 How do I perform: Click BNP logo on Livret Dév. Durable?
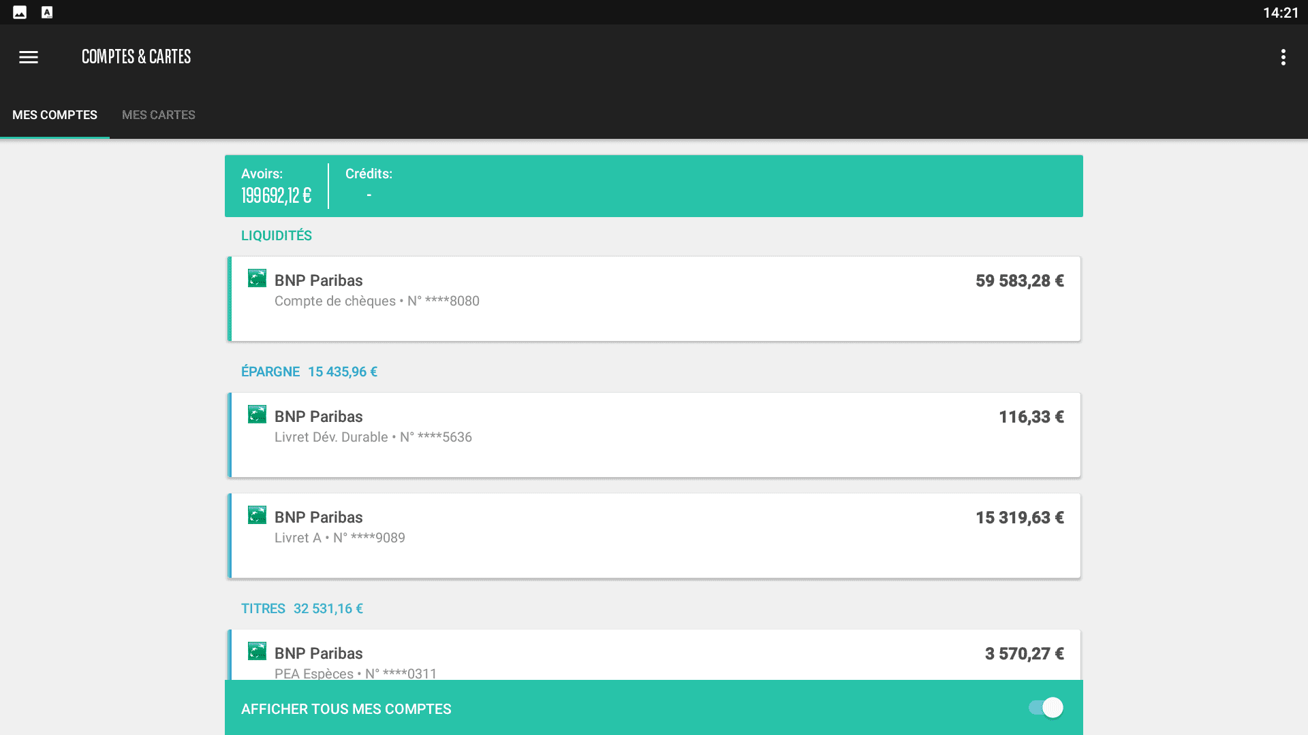(x=257, y=414)
